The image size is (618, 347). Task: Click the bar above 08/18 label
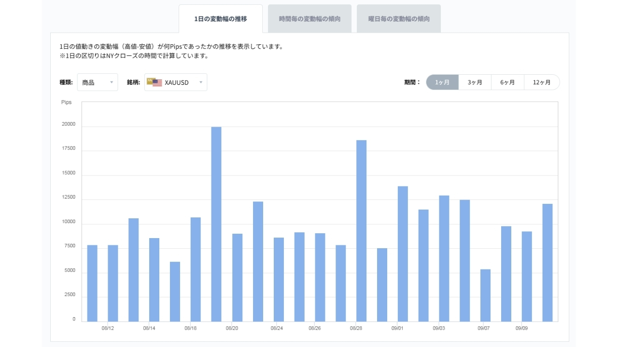tap(196, 269)
